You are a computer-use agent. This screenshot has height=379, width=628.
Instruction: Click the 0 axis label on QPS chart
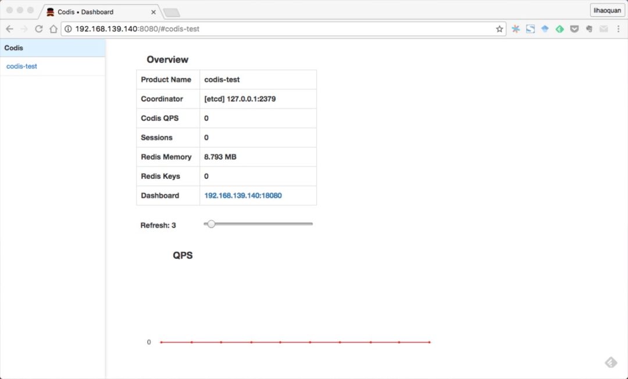(x=149, y=342)
